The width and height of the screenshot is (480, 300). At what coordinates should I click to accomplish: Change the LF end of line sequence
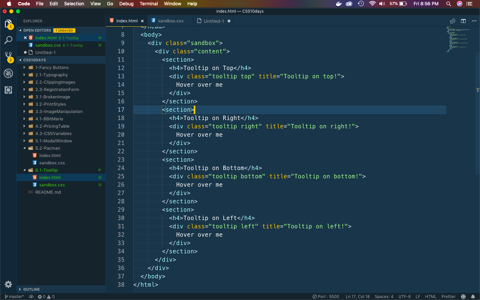(418, 297)
